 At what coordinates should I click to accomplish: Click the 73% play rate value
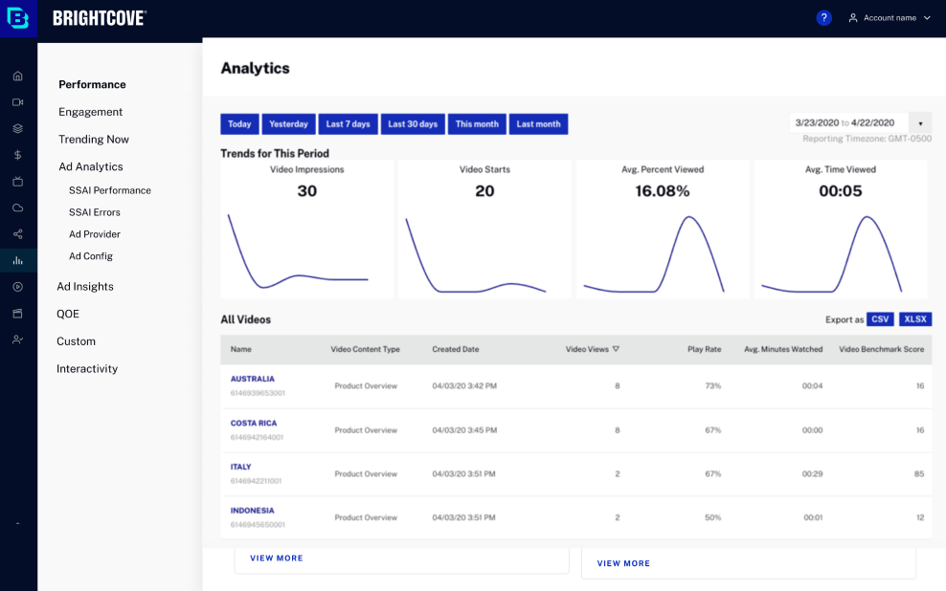tap(713, 386)
